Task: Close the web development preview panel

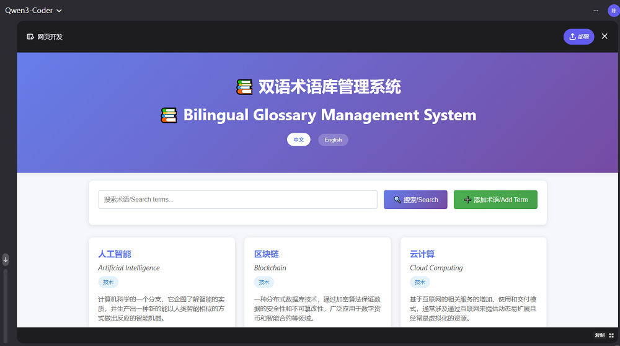Action: 604,37
